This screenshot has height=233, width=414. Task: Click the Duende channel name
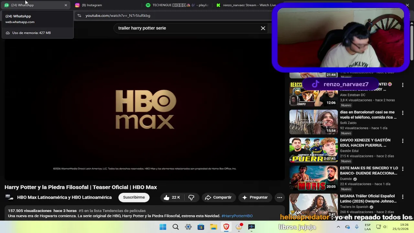pyautogui.click(x=346, y=179)
